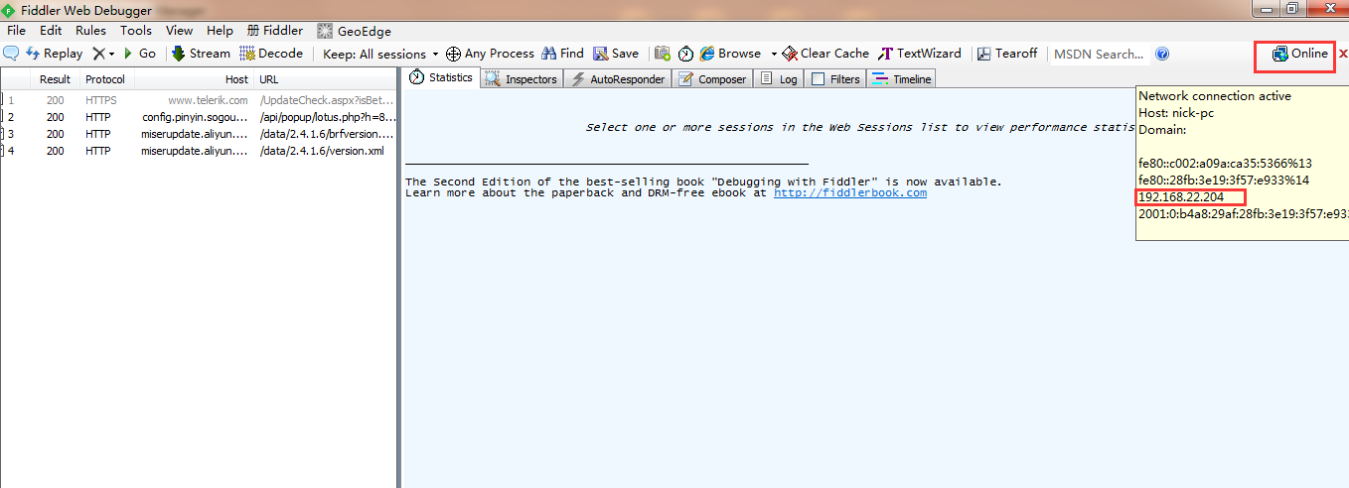
Task: Replay selected sessions
Action: click(55, 54)
